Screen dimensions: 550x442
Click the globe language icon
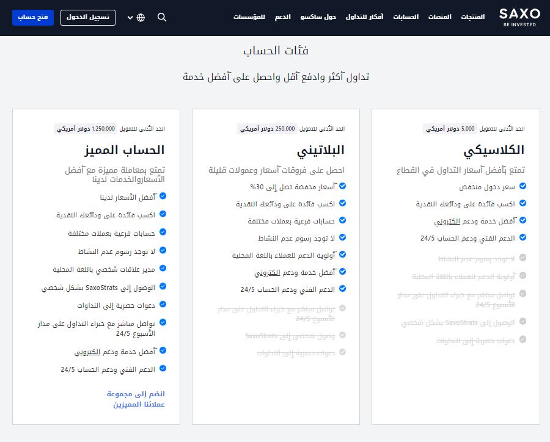(141, 17)
